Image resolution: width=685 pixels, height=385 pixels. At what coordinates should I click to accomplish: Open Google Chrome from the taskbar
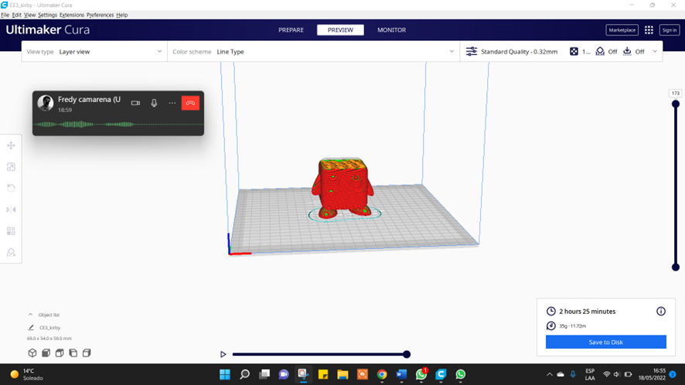pos(382,374)
